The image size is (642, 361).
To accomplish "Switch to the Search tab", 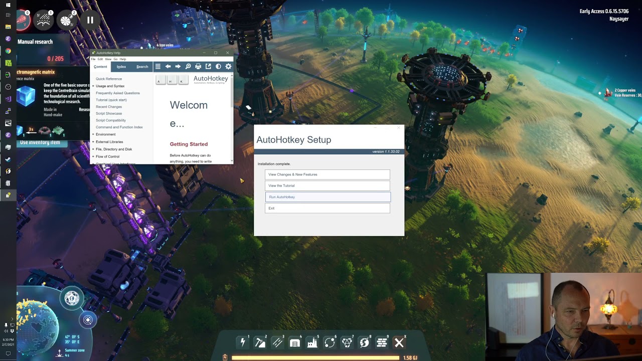I will tap(142, 67).
